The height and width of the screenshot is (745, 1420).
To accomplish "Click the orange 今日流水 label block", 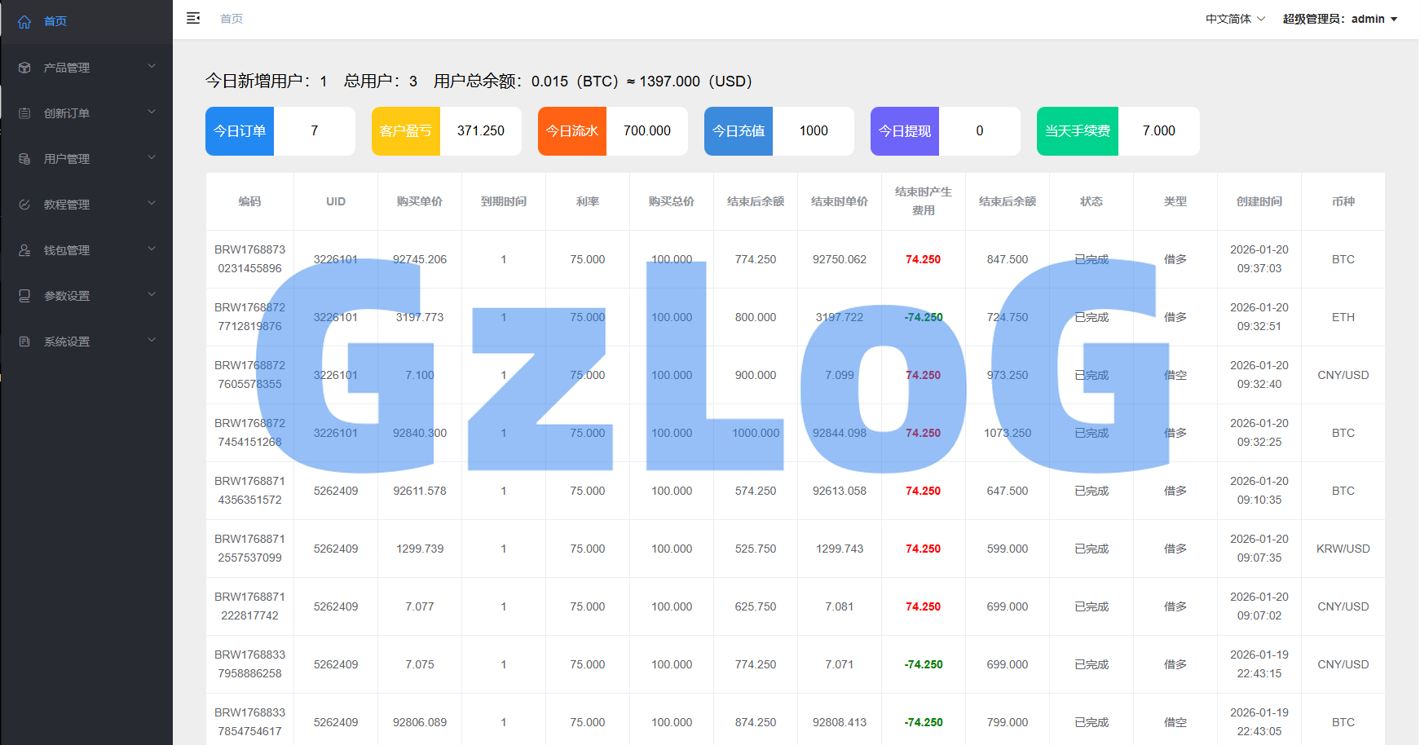I will pos(572,131).
